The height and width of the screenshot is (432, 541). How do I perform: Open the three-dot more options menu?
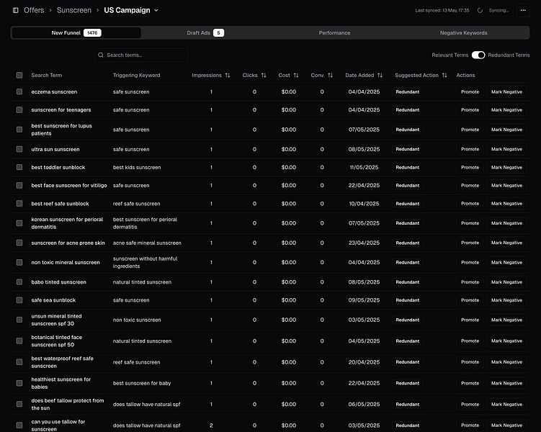click(523, 10)
